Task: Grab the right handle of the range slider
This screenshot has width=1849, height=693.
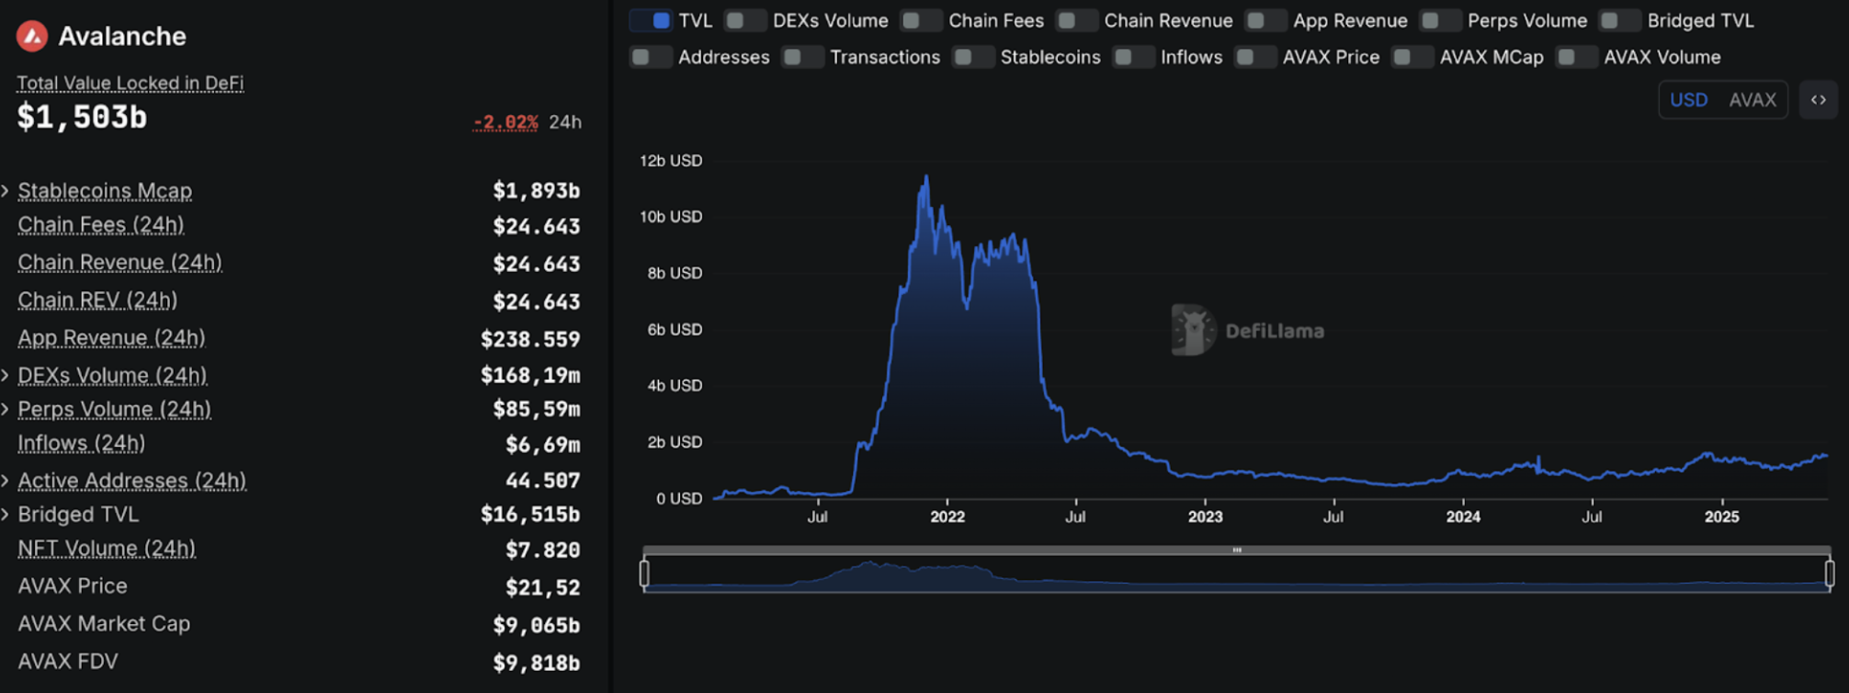Action: (1830, 574)
